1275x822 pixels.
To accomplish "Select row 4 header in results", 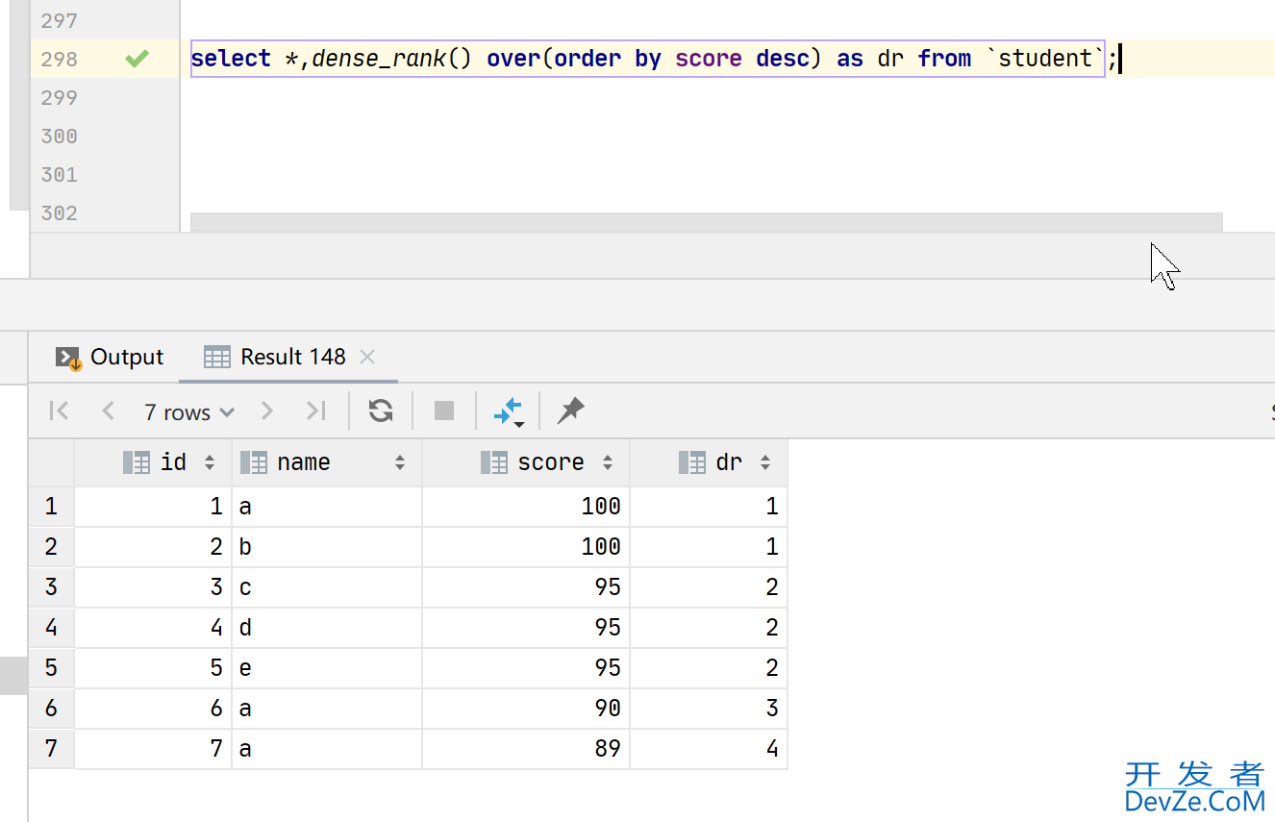I will (51, 628).
